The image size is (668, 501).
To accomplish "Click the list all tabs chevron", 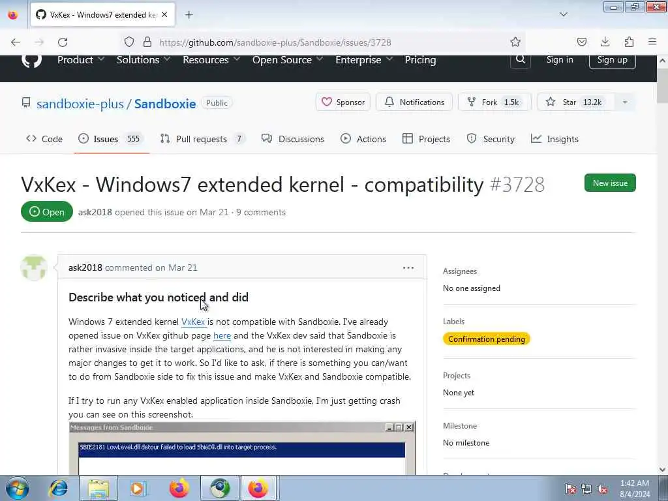I will point(563,14).
